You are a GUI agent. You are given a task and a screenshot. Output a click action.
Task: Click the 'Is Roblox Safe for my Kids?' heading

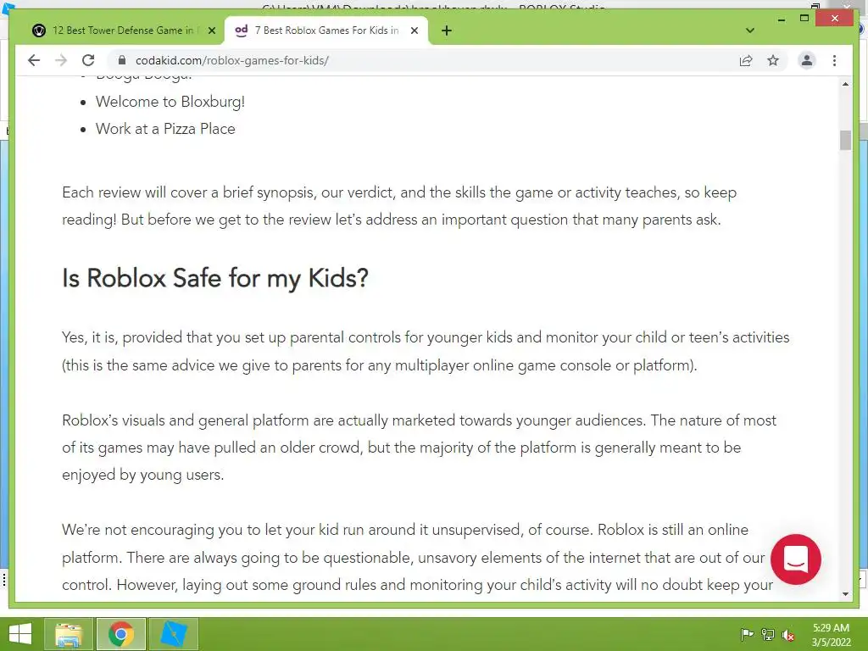click(x=214, y=278)
